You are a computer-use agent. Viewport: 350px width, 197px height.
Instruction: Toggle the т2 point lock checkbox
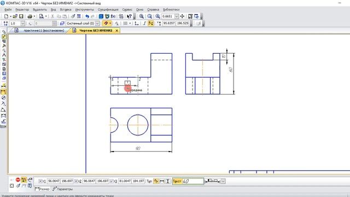[76, 181]
